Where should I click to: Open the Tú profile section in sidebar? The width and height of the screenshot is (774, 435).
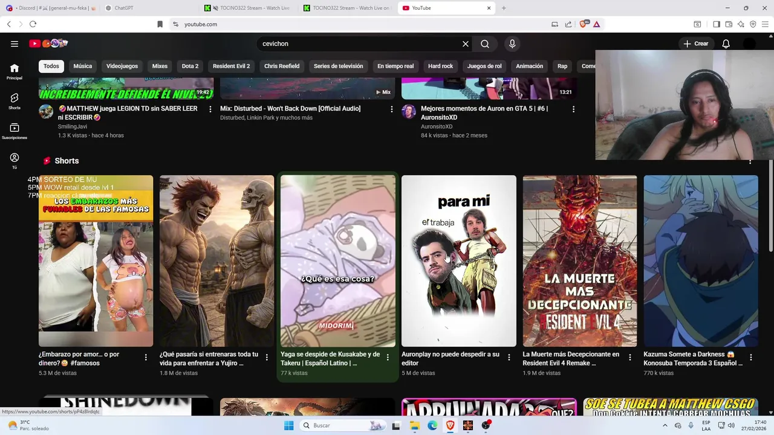[15, 161]
